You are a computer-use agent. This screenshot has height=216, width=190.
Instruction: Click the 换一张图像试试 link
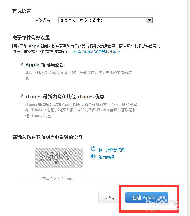pos(111,150)
